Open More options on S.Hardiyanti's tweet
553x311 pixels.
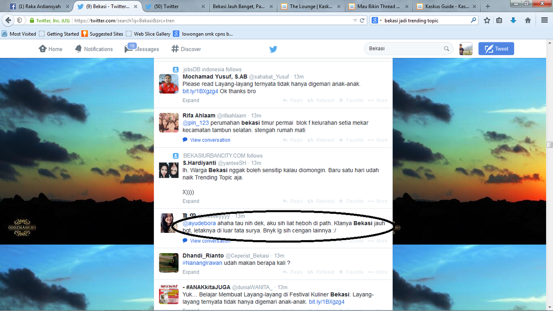point(378,201)
